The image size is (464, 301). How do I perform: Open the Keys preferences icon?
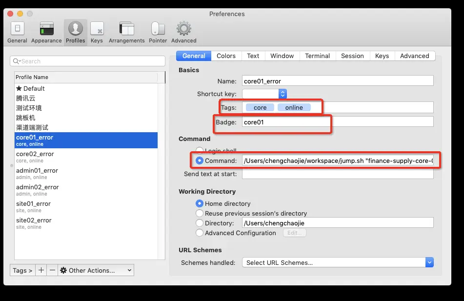97,32
